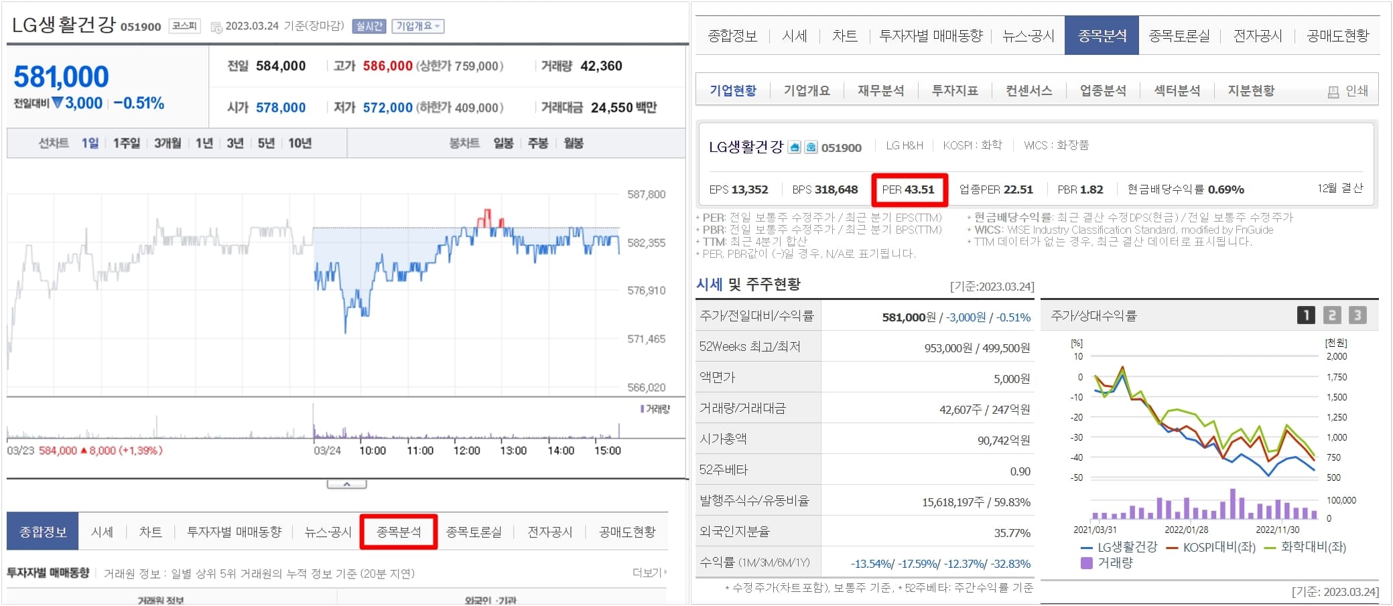The width and height of the screenshot is (1393, 606).
Task: Open 종합정보 tab below the price chart
Action: (x=43, y=532)
